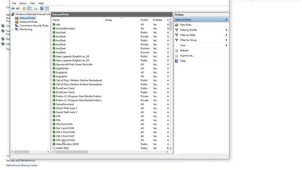Click the blocked red icon beside IntelliJ IDEA
Screen dimensions: 302x170
pyautogui.click(x=54, y=148)
